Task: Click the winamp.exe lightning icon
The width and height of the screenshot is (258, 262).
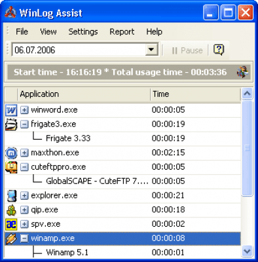Action: (x=11, y=238)
